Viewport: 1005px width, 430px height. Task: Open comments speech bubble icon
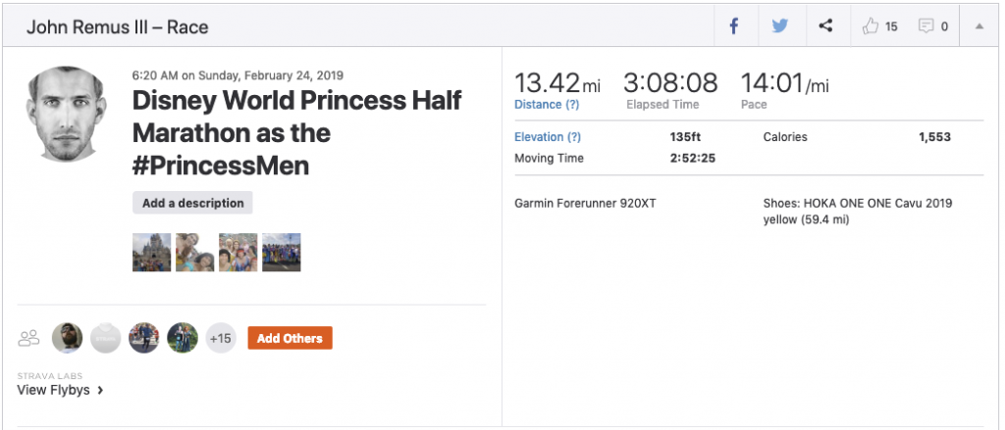pyautogui.click(x=926, y=26)
